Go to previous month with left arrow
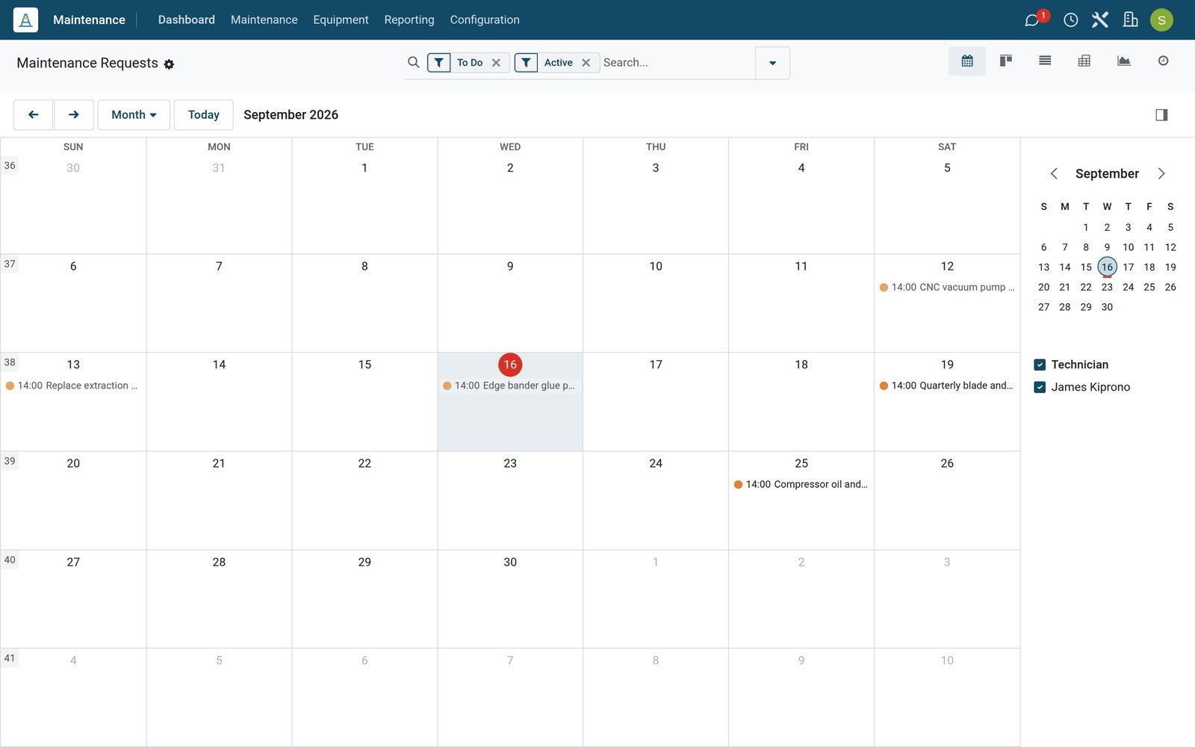The width and height of the screenshot is (1195, 747). tap(33, 115)
